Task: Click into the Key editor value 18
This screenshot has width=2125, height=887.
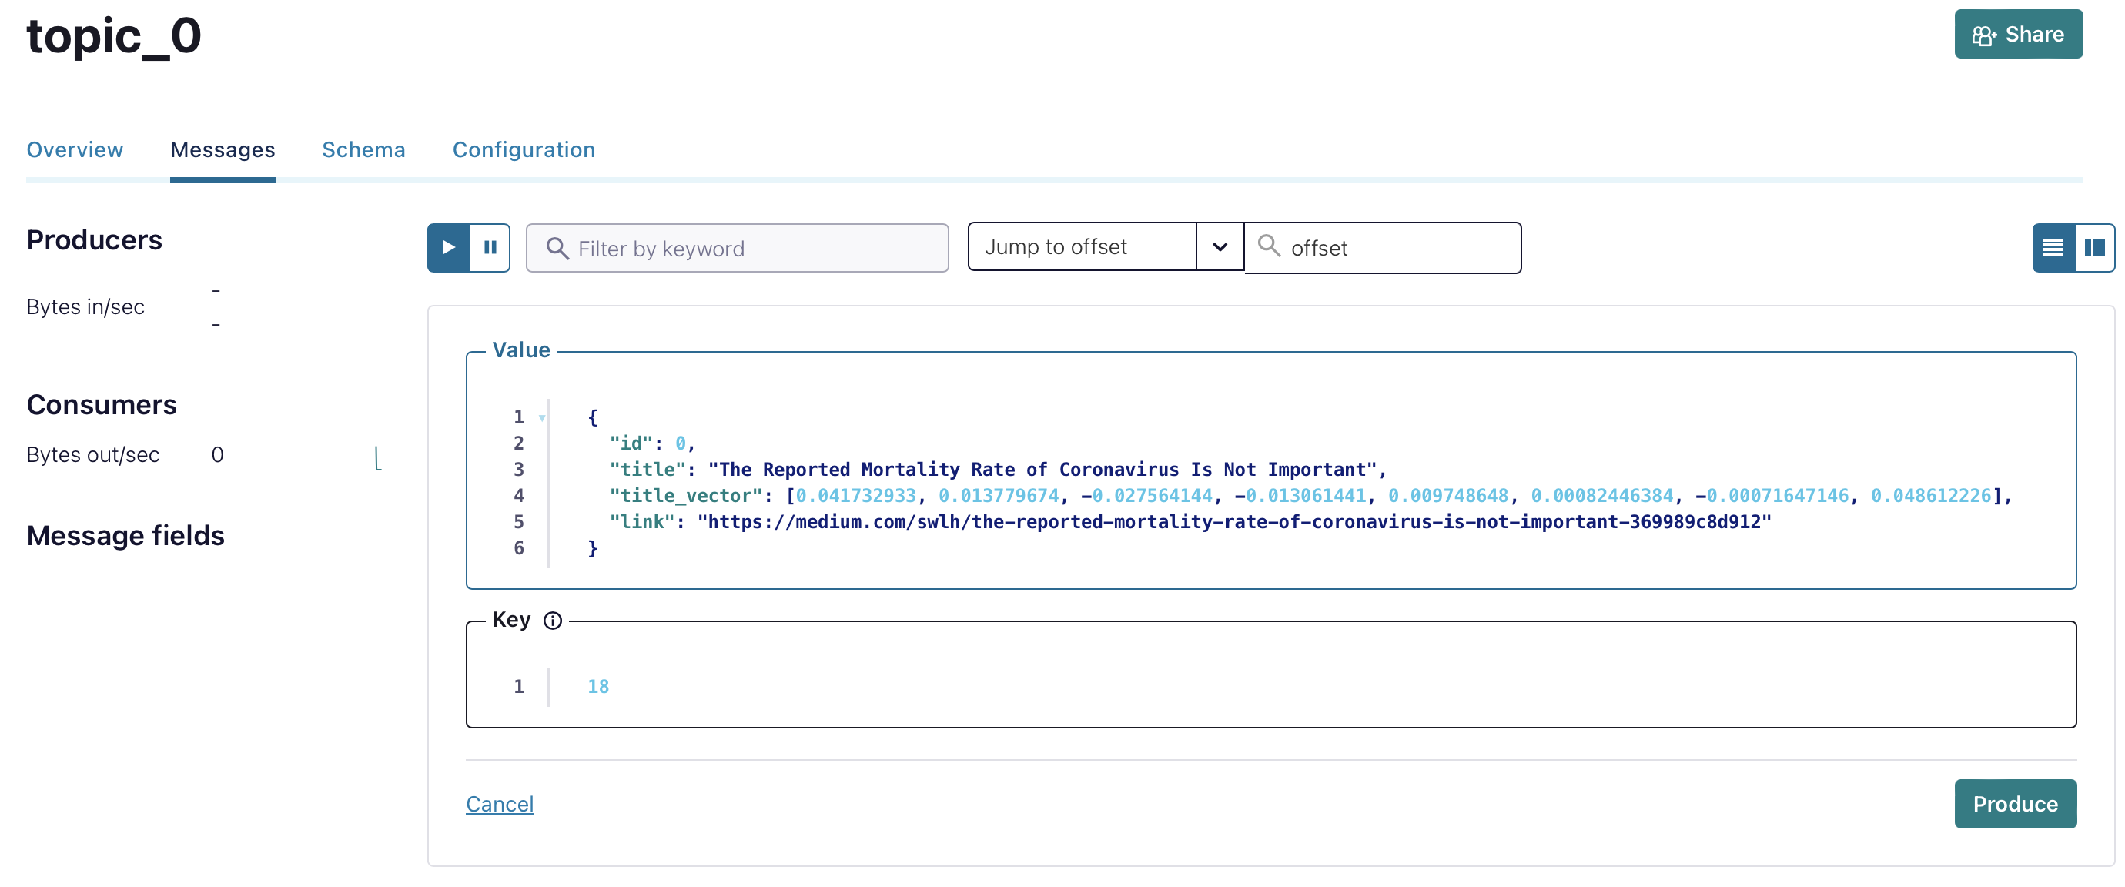Action: pos(598,687)
